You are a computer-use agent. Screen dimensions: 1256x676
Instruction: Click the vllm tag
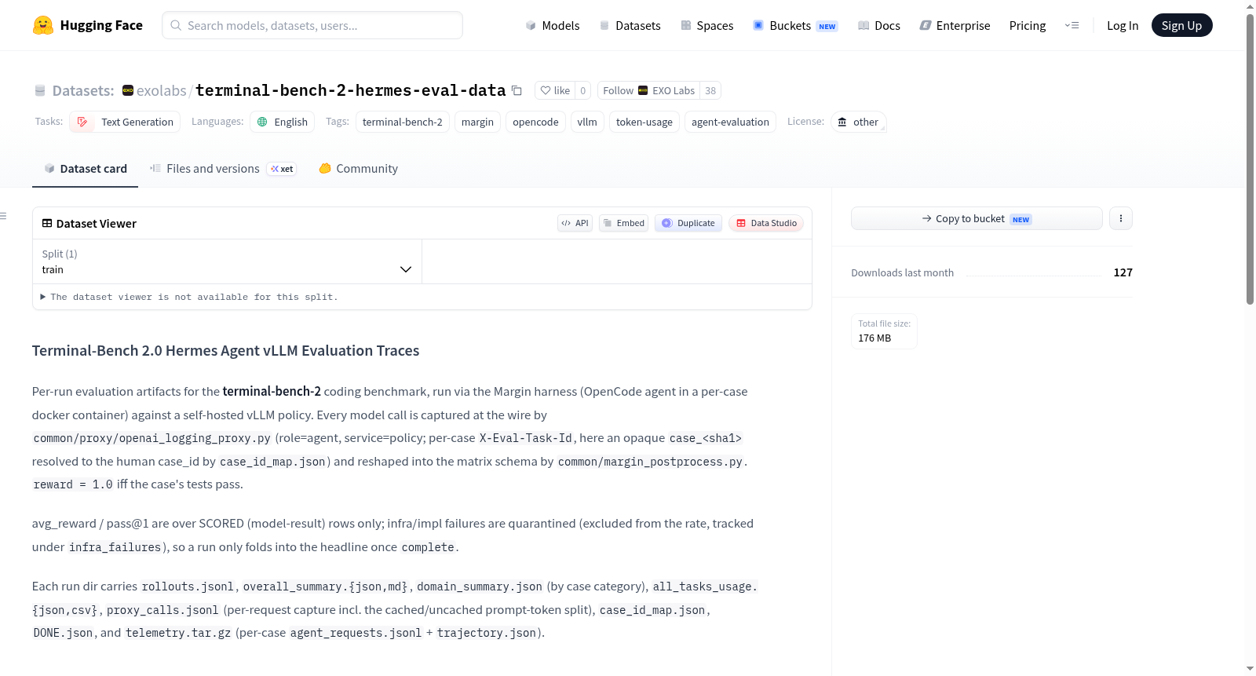coord(587,122)
